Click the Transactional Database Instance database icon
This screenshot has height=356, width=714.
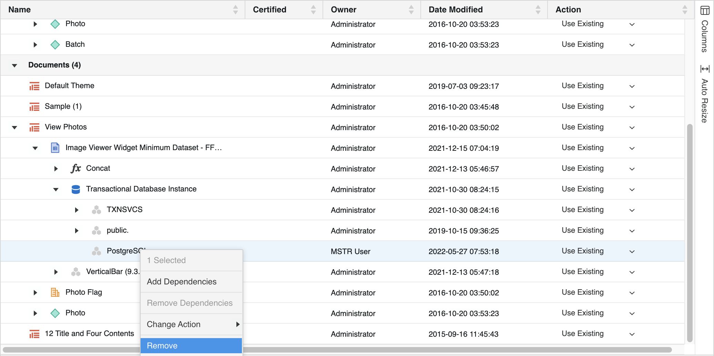coord(75,189)
